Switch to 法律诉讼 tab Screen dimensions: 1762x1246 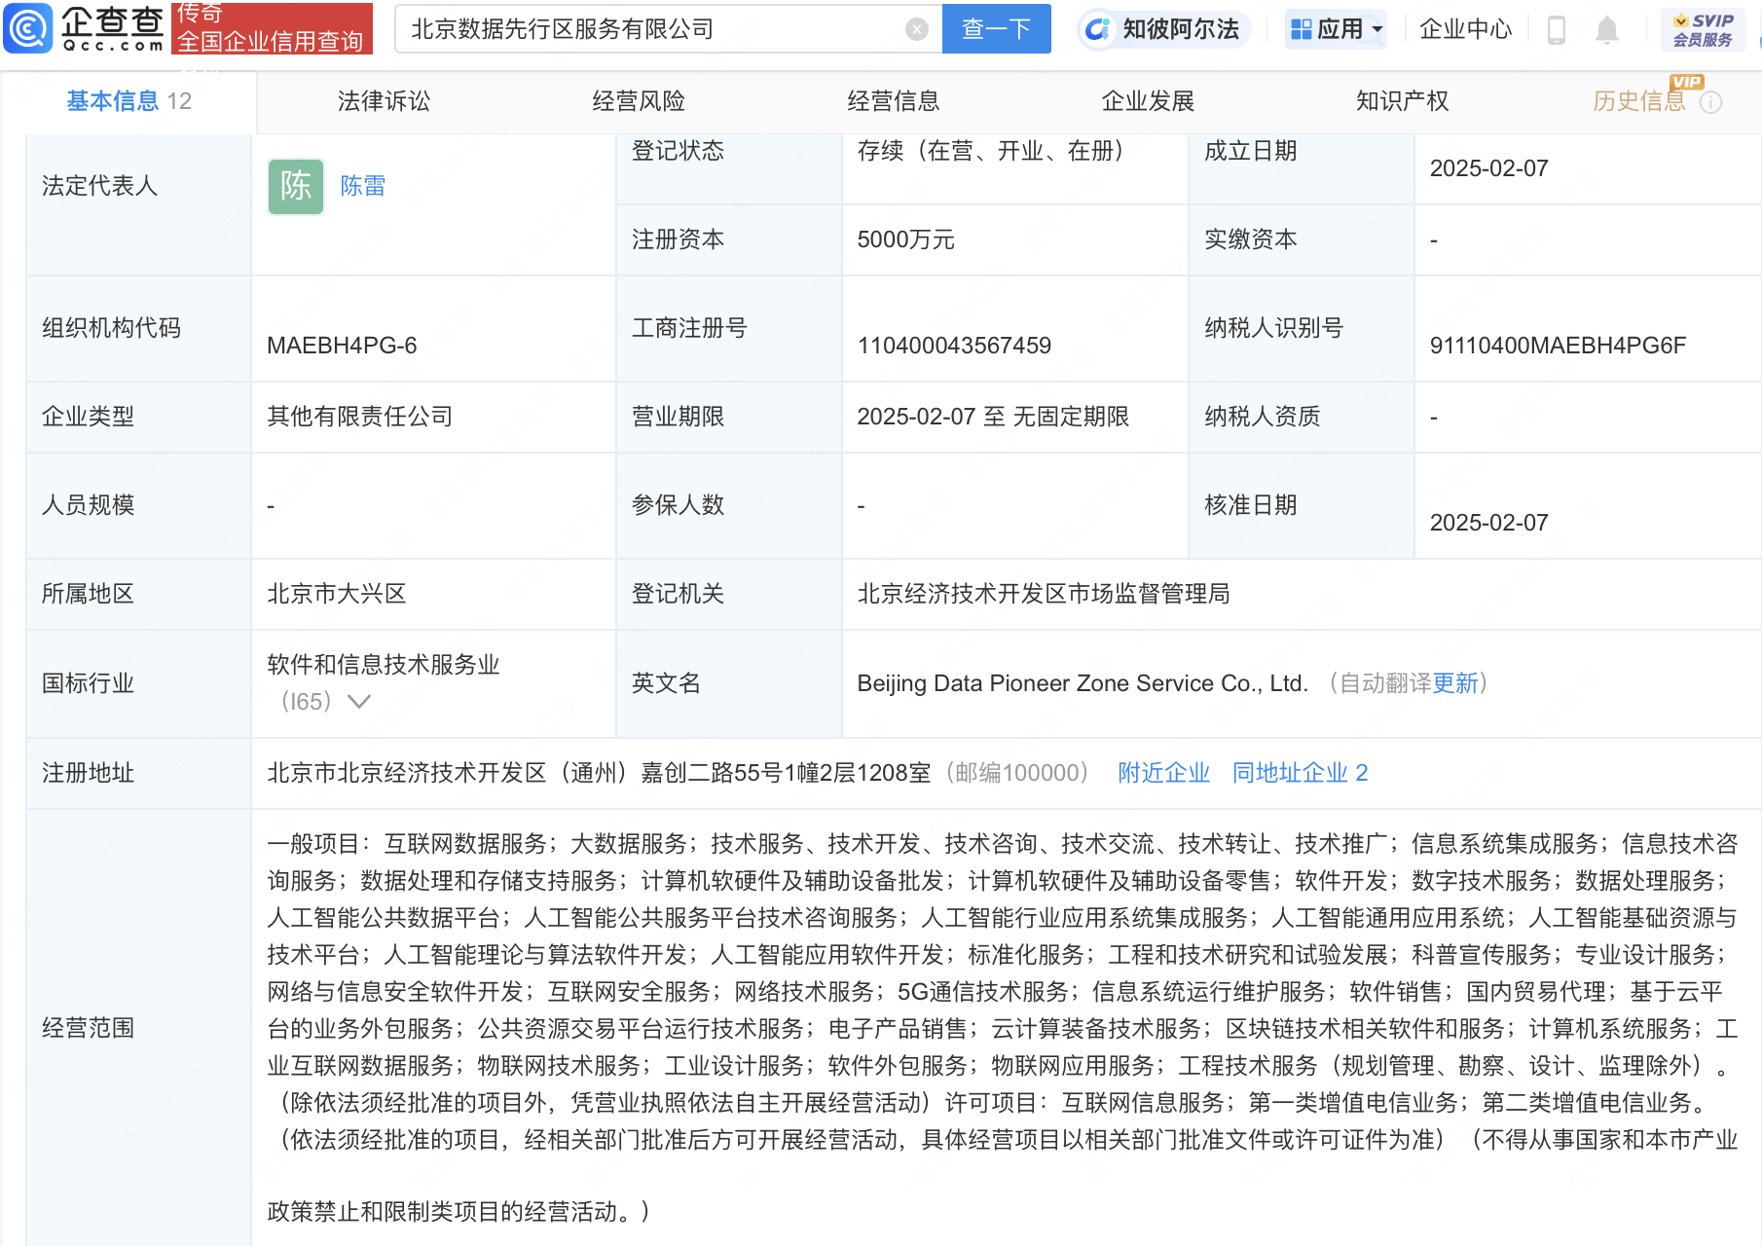point(384,101)
